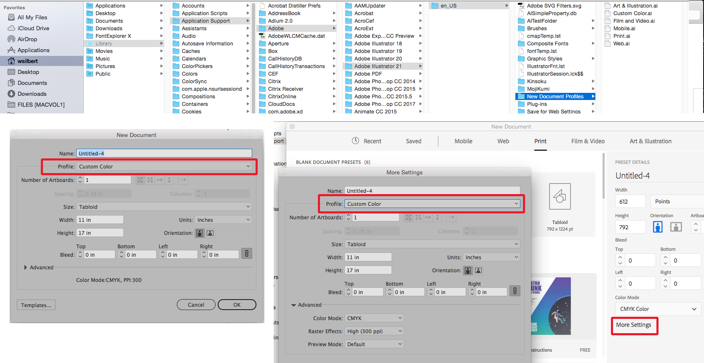Switch to the Film & Video tab
Image resolution: width=704 pixels, height=363 pixels.
[x=588, y=141]
